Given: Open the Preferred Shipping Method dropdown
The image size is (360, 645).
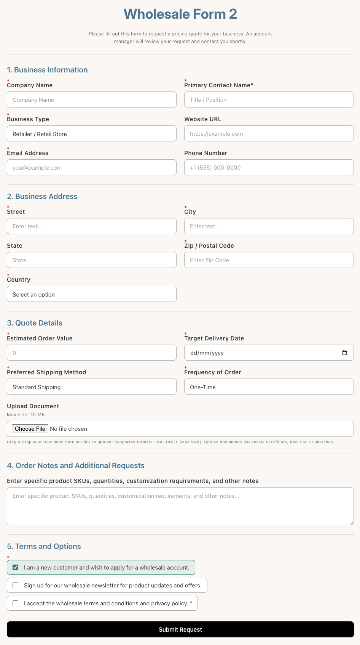Looking at the screenshot, I should coord(92,387).
